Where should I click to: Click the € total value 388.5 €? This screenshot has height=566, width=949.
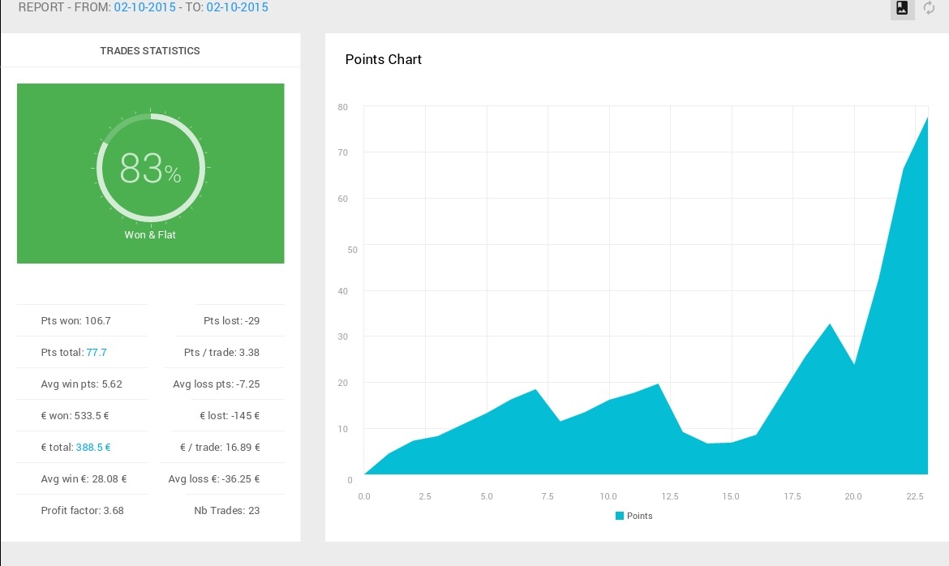click(93, 448)
